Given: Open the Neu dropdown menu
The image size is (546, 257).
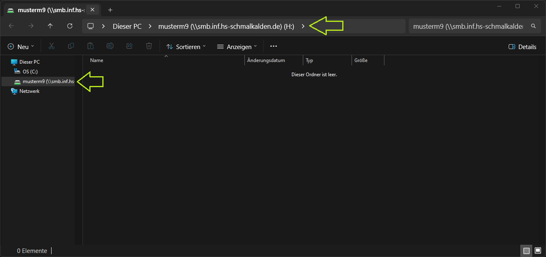Looking at the screenshot, I should (x=21, y=47).
